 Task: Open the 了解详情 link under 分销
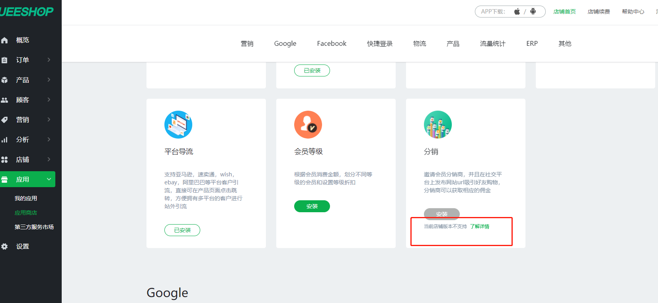(480, 226)
